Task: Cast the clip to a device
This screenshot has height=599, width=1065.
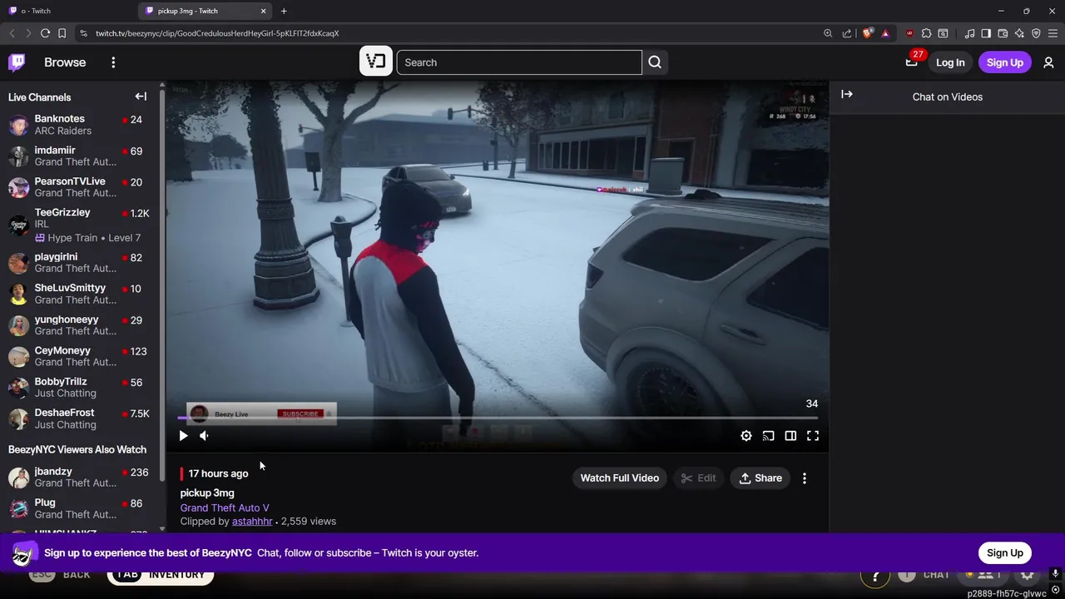Action: point(768,436)
